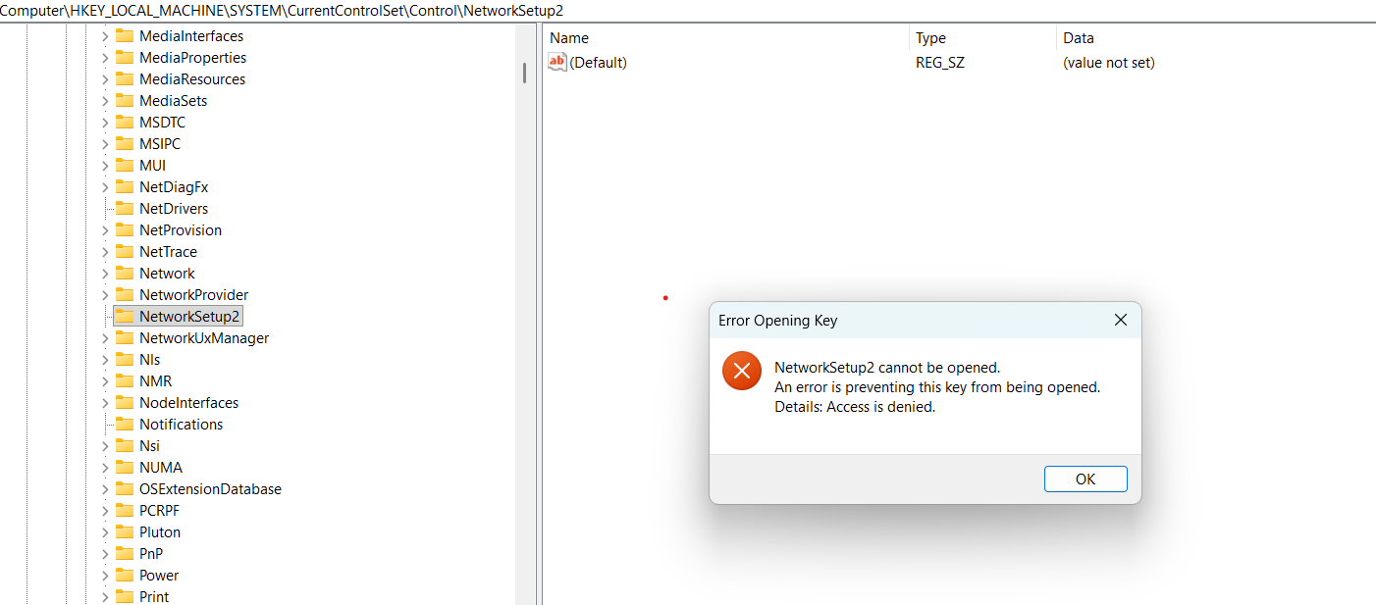
Task: Click the Pluton folder icon
Action: 124,532
